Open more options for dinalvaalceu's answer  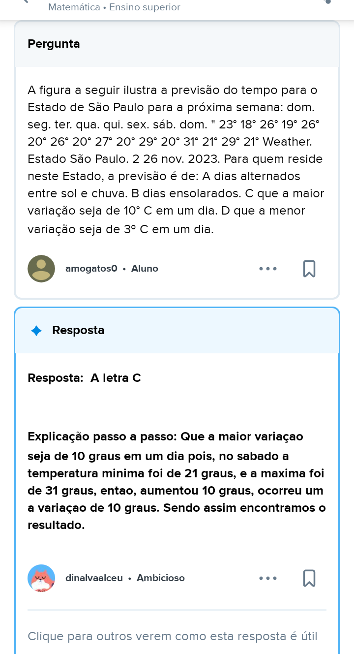tap(268, 578)
